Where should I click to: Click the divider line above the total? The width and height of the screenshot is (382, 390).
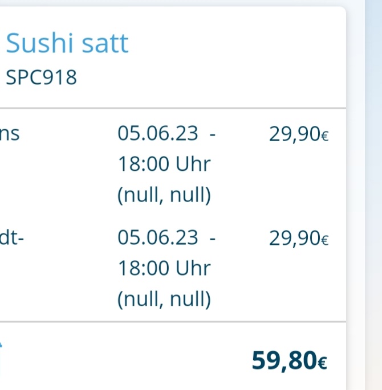[x=171, y=322]
